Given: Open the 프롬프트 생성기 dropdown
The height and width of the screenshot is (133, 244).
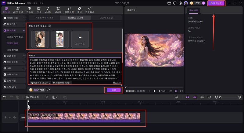Looking at the screenshot, I should pos(40,83).
